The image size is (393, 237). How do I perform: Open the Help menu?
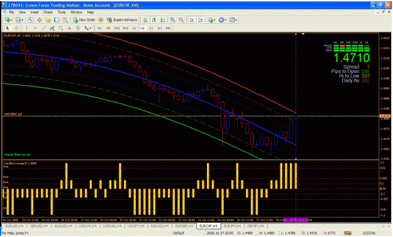90,12
